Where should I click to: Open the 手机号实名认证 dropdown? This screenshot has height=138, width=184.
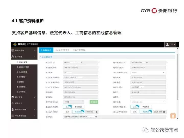[74, 102]
